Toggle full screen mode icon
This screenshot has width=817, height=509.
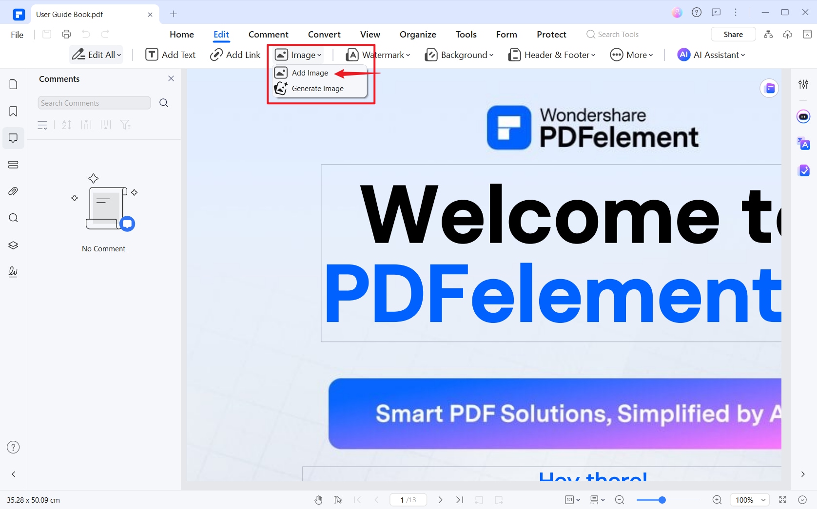point(783,500)
